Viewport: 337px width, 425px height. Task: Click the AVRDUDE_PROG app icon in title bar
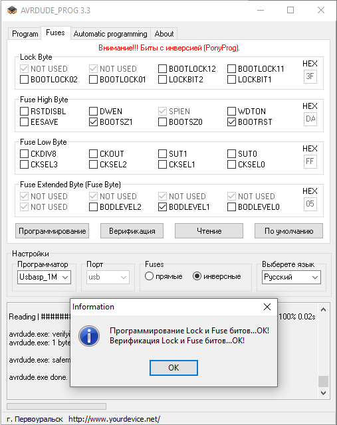point(12,11)
